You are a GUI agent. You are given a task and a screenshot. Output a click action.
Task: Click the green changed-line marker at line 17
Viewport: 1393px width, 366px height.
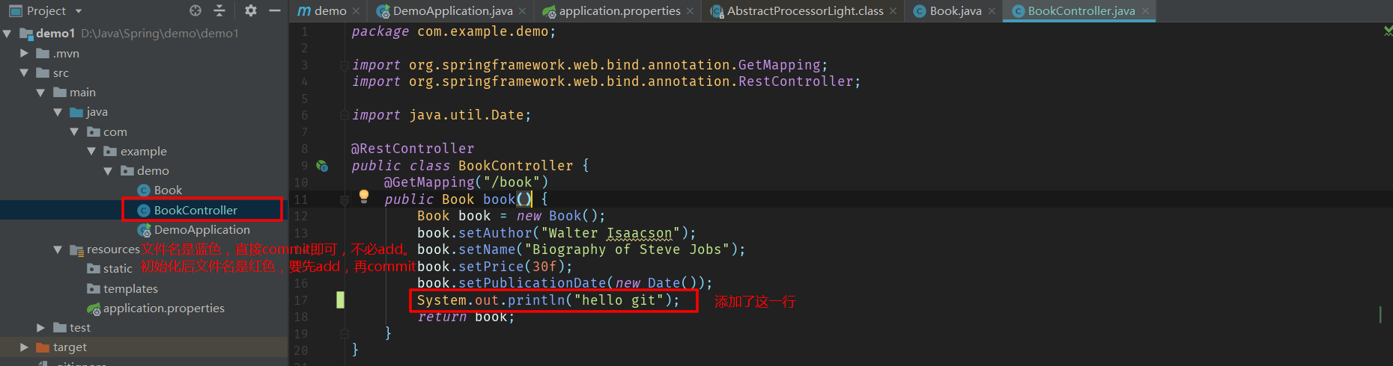(x=341, y=300)
